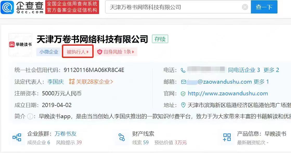Click registered capital 5000万元人民币
Screen dimensions: 291x153
62,94
